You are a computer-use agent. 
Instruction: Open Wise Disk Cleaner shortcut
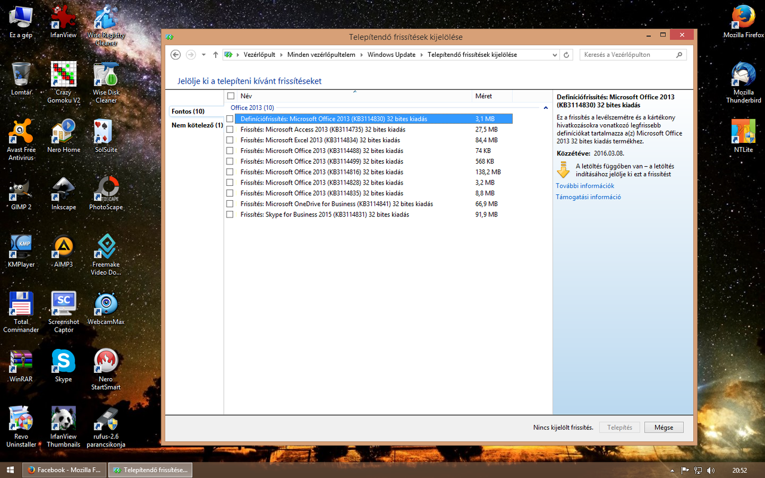click(x=106, y=83)
